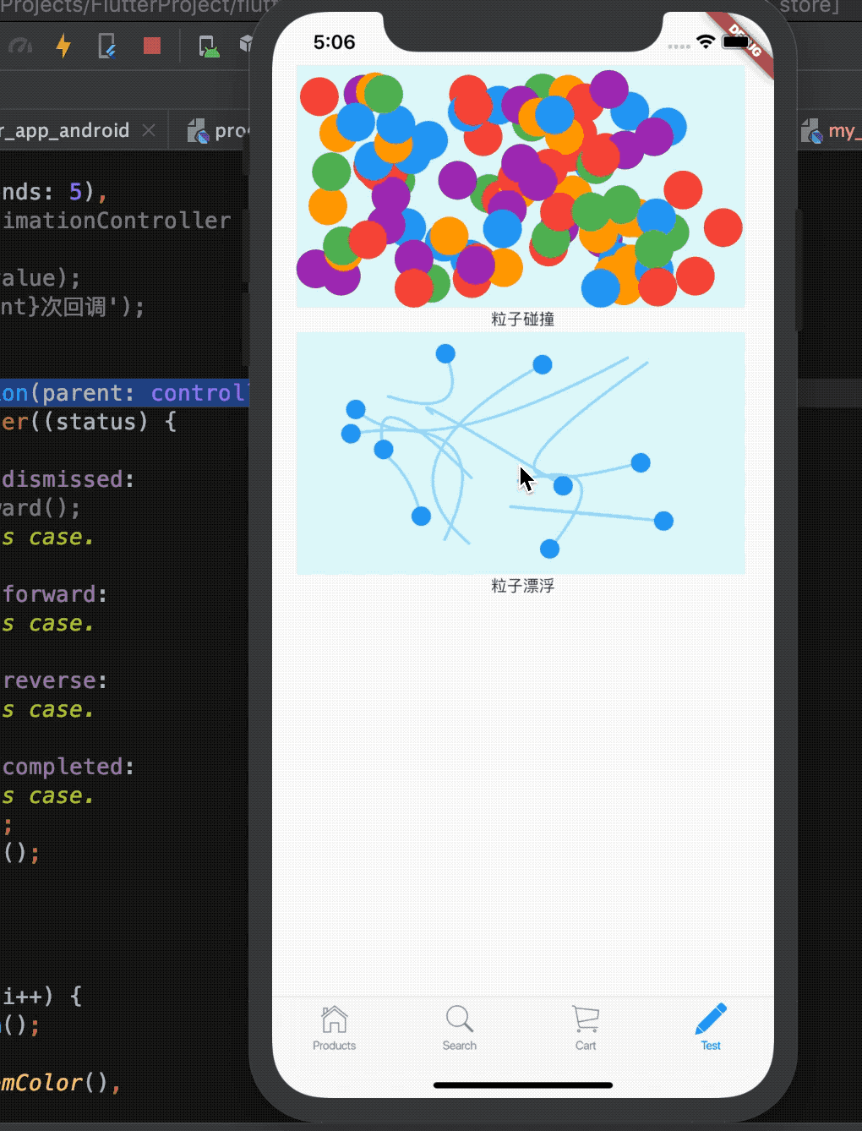The height and width of the screenshot is (1131, 862).
Task: Click the greyed-out profiler gauge icon
Action: coord(20,46)
